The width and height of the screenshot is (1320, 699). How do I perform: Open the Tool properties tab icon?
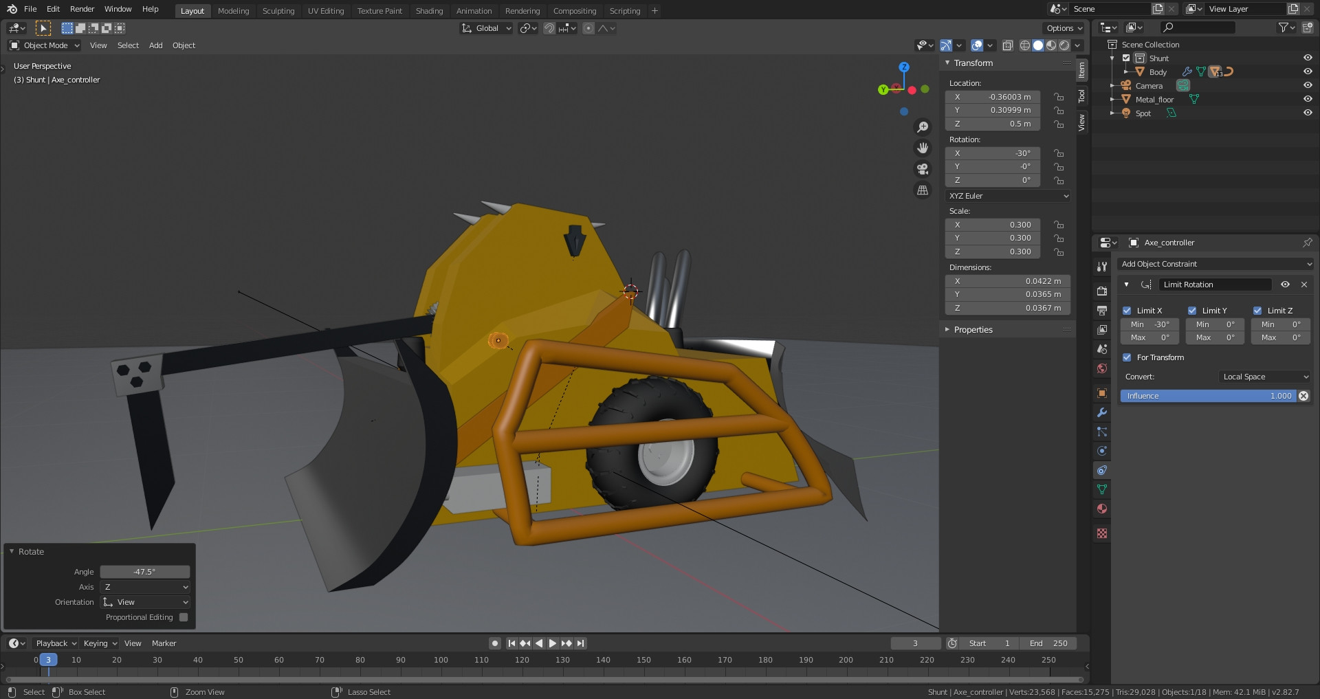(x=1102, y=267)
